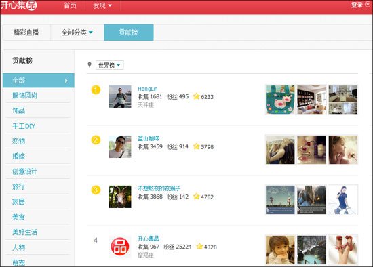Open the 首页 home page
Image resolution: width=373 pixels, height=267 pixels.
pyautogui.click(x=70, y=5)
